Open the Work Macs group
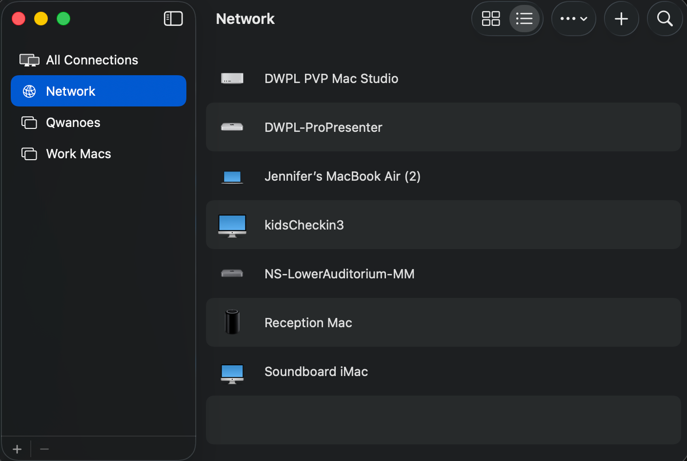The width and height of the screenshot is (687, 461). pyautogui.click(x=99, y=154)
